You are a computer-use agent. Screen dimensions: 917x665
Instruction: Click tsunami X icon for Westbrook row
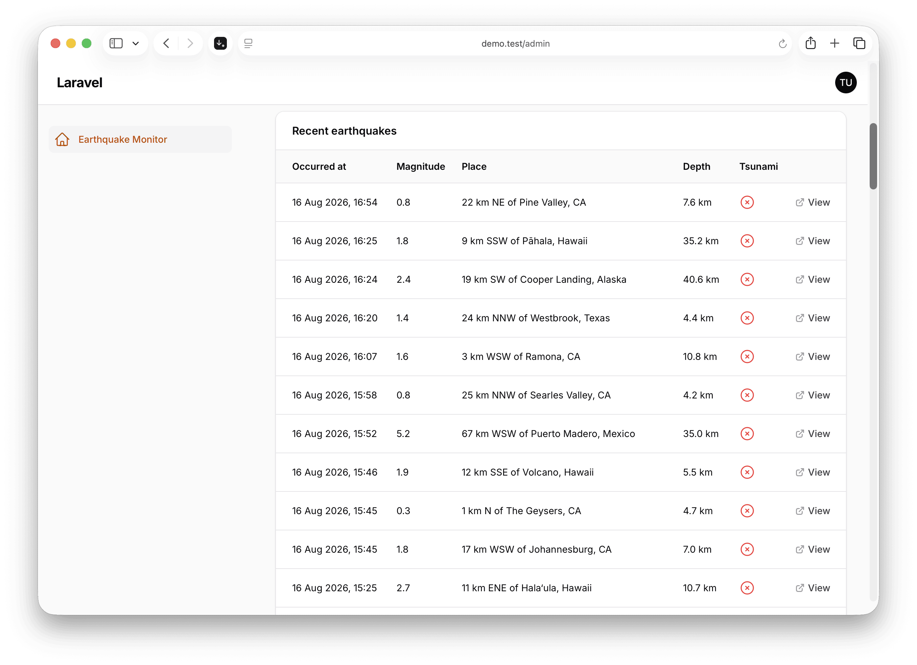[747, 318]
